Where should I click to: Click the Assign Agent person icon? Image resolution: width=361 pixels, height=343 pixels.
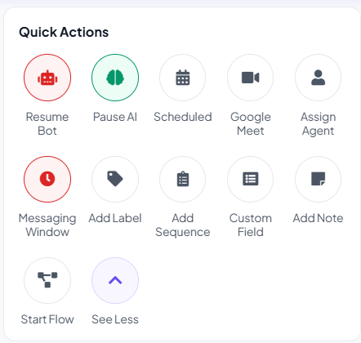(318, 78)
